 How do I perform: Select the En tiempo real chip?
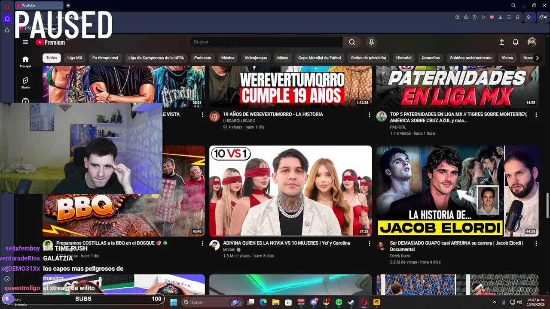105,58
